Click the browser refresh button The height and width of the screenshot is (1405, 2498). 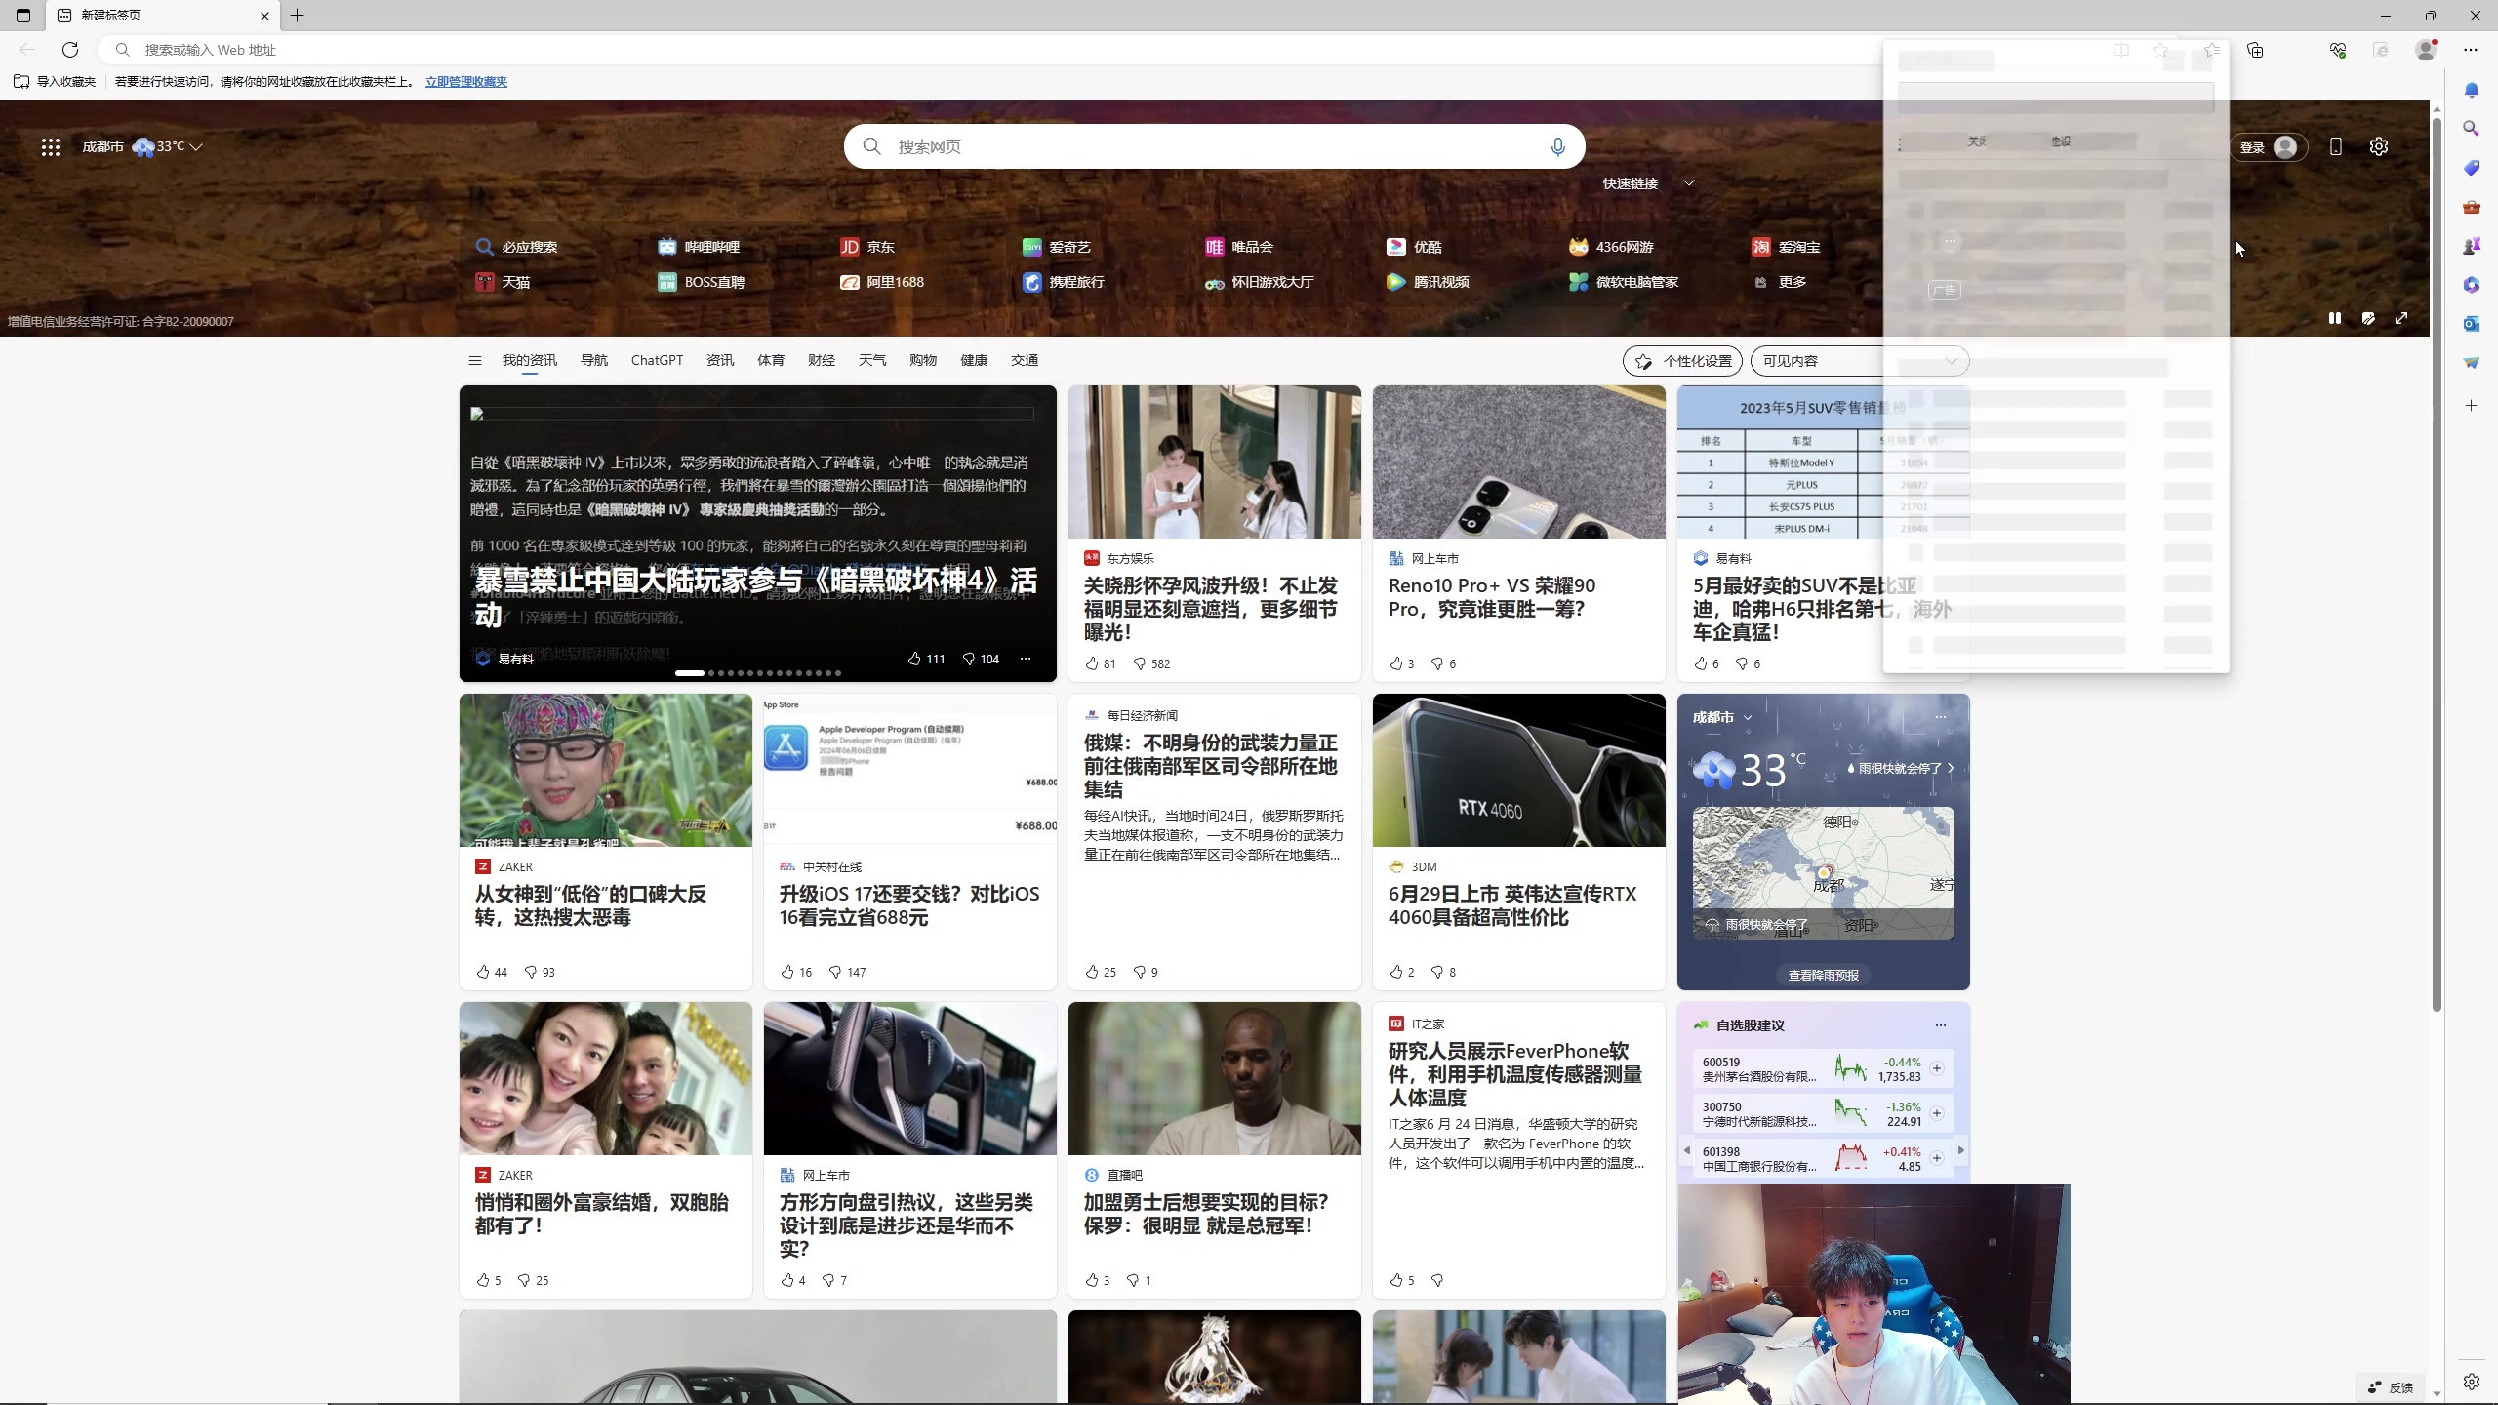coord(70,50)
